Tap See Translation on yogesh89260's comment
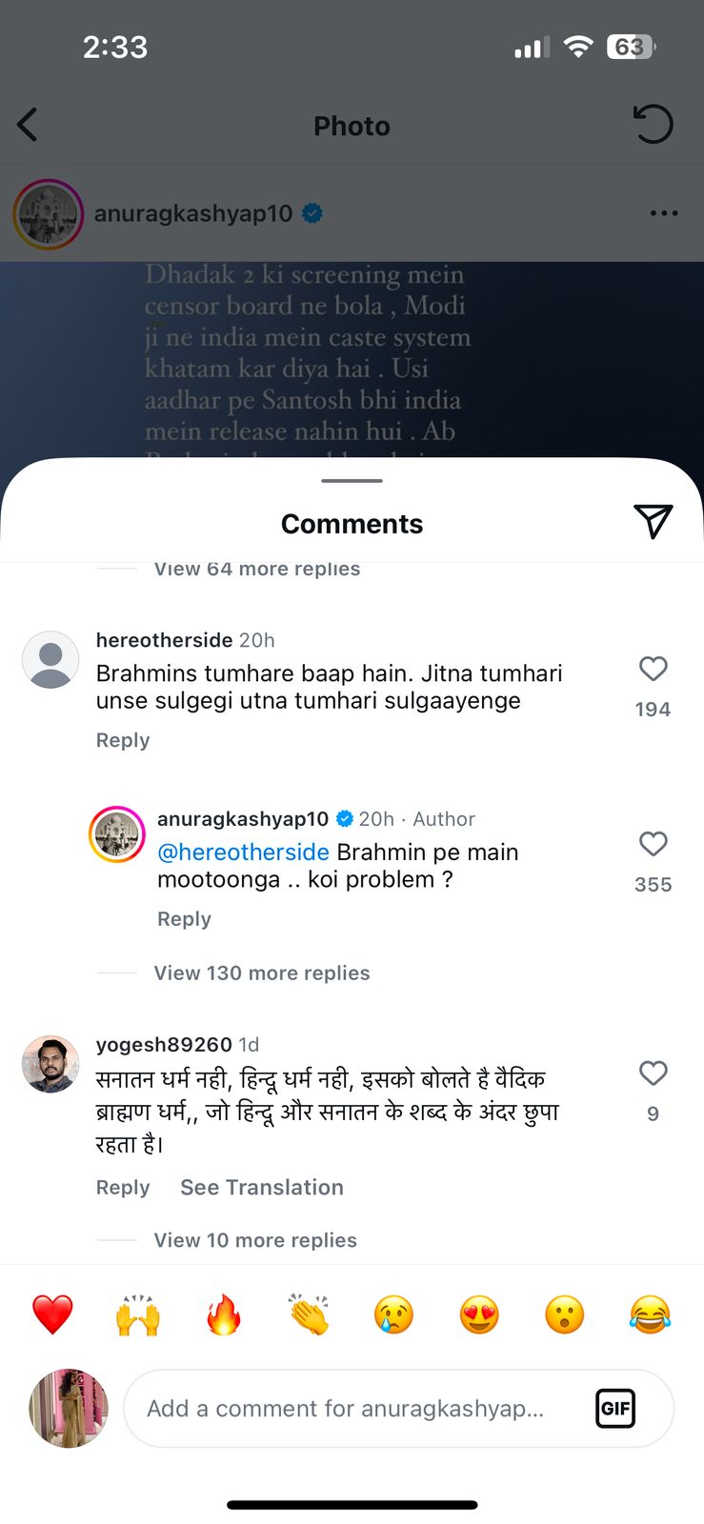The image size is (704, 1524). [262, 1187]
